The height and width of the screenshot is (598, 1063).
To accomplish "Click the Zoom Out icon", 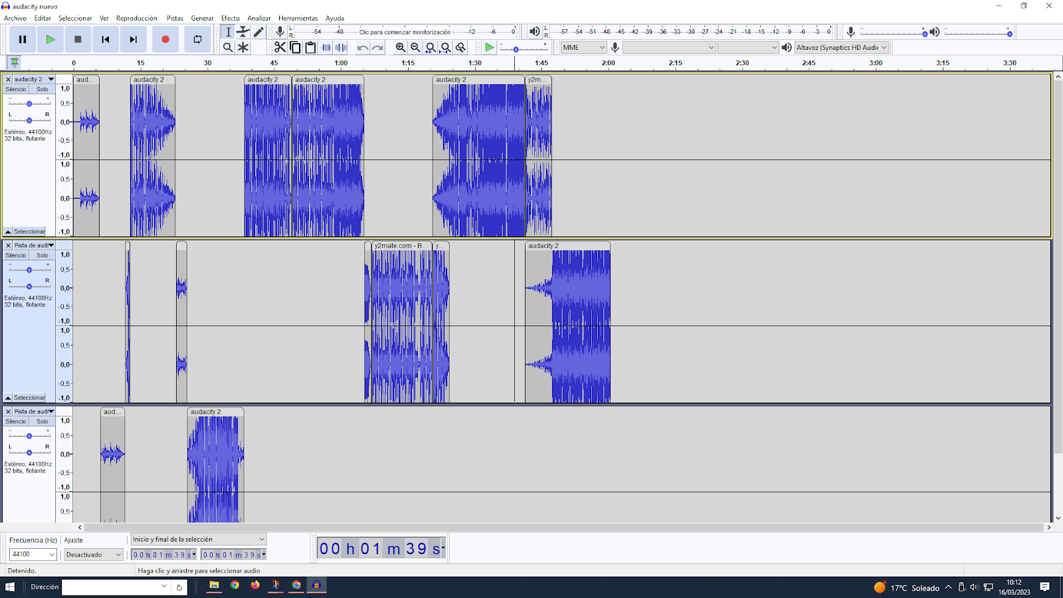I will click(415, 47).
